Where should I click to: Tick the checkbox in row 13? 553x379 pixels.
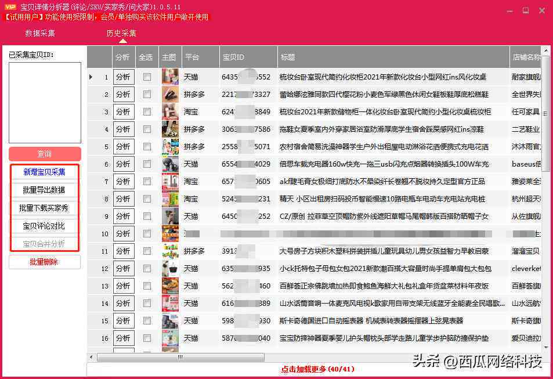[147, 286]
